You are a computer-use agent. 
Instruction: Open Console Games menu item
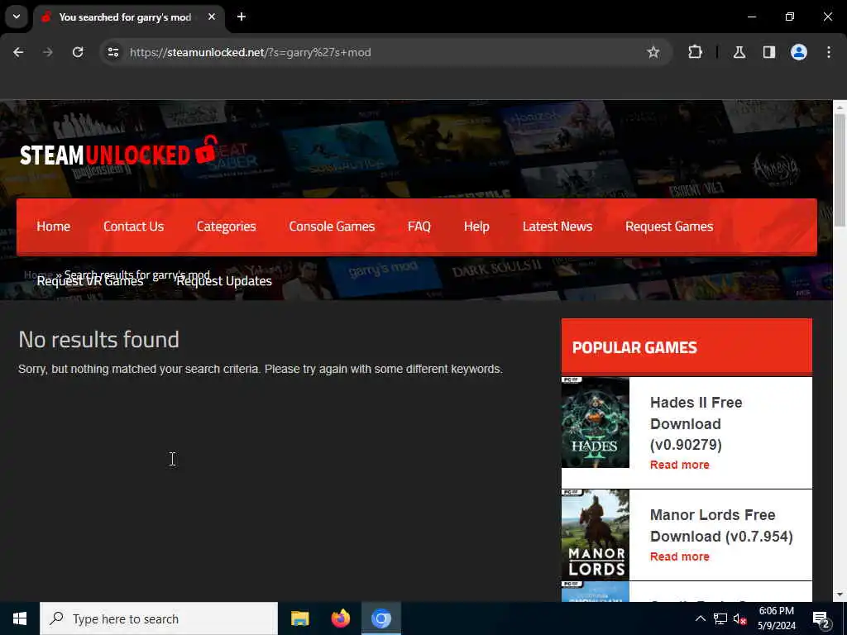click(x=332, y=227)
